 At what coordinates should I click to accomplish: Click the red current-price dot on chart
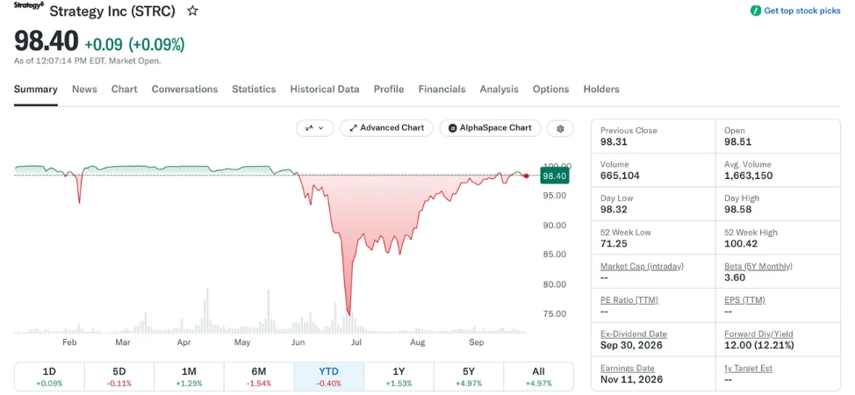pos(526,176)
